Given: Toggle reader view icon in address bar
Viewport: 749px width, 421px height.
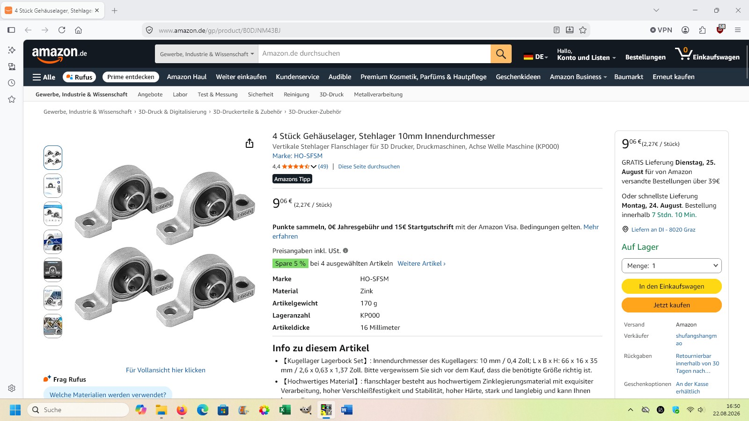Looking at the screenshot, I should click(557, 30).
